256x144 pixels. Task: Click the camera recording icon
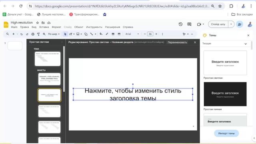click(199, 24)
